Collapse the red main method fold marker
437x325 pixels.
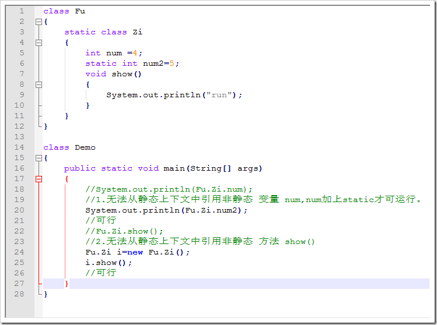(39, 179)
